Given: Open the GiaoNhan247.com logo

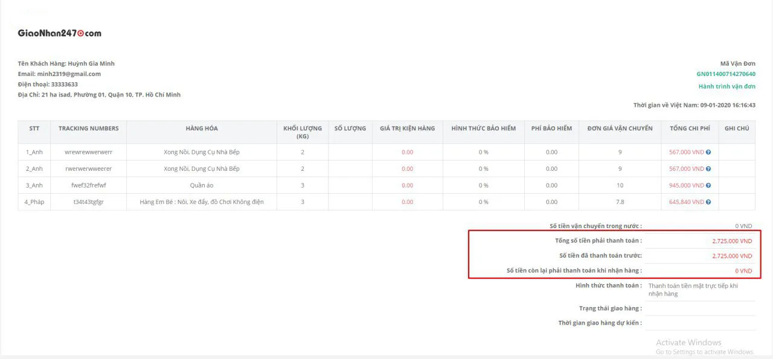Looking at the screenshot, I should [x=60, y=33].
